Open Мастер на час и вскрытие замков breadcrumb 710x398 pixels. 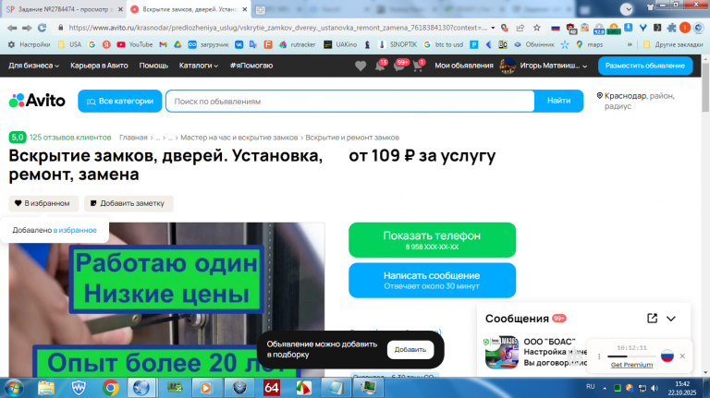[x=239, y=138]
